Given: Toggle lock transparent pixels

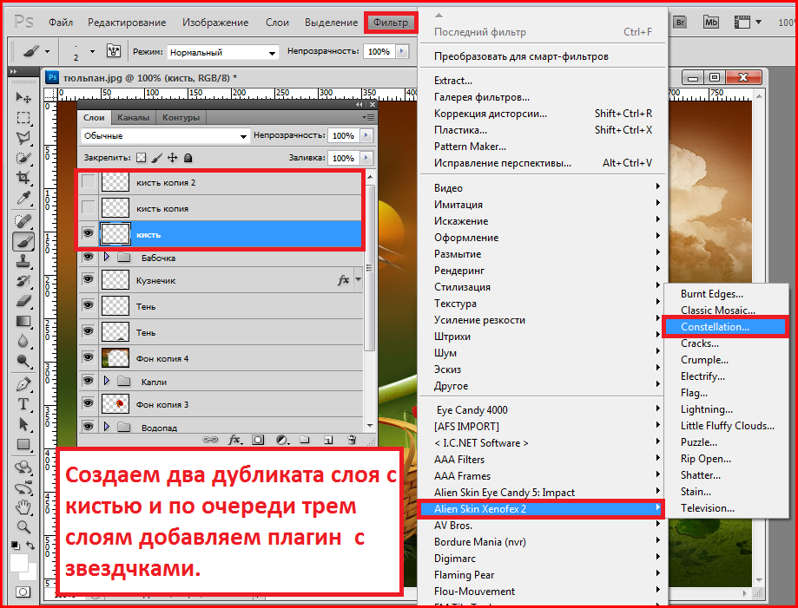Looking at the screenshot, I should coord(142,158).
